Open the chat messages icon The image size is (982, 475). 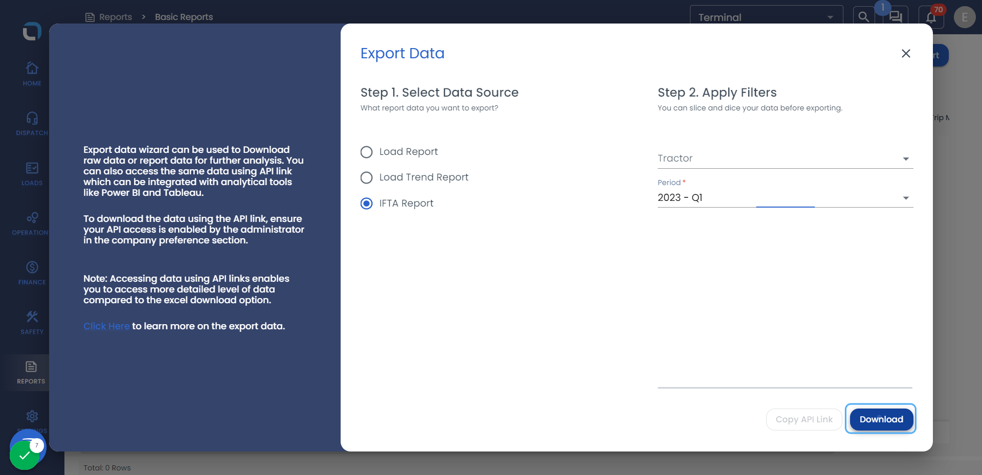click(896, 17)
